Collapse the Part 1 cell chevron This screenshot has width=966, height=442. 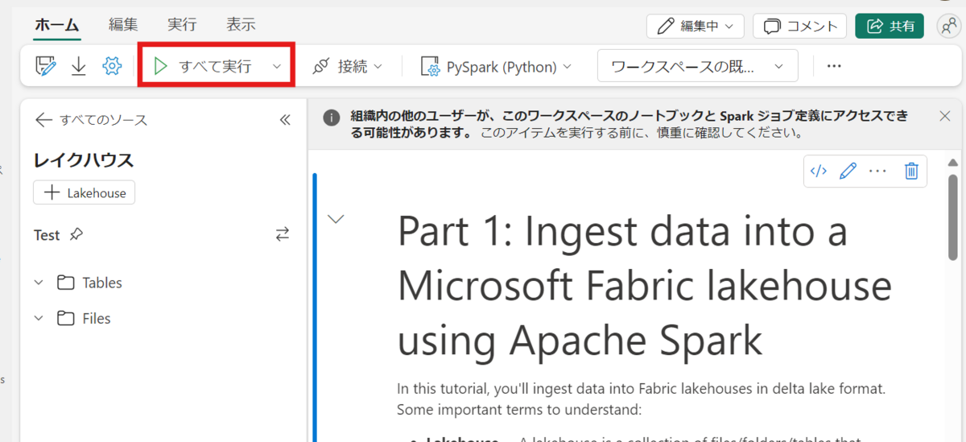click(336, 218)
